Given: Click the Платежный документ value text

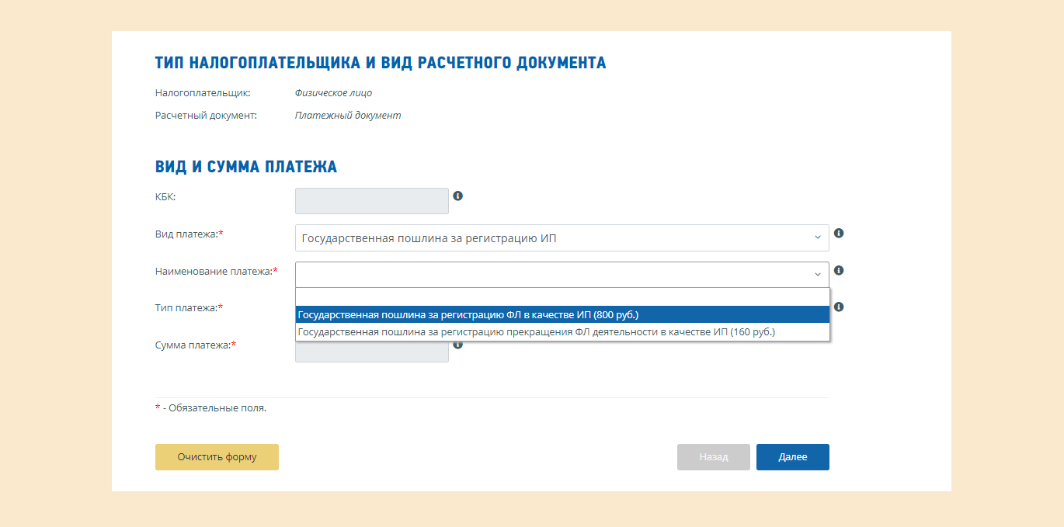Looking at the screenshot, I should [x=347, y=116].
